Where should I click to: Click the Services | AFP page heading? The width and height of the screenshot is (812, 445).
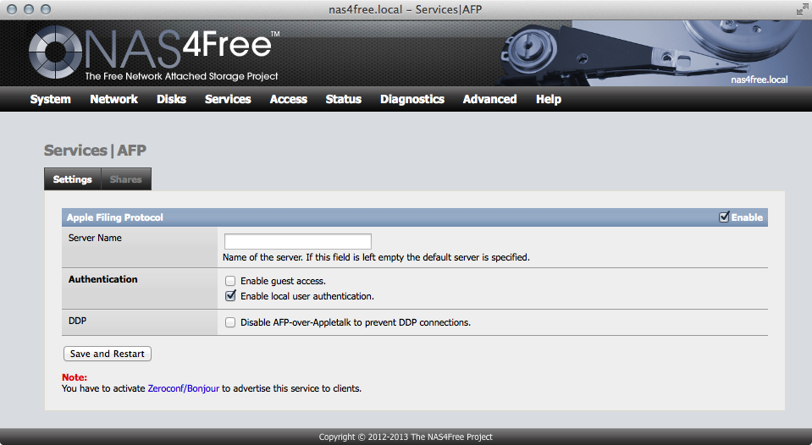click(96, 150)
